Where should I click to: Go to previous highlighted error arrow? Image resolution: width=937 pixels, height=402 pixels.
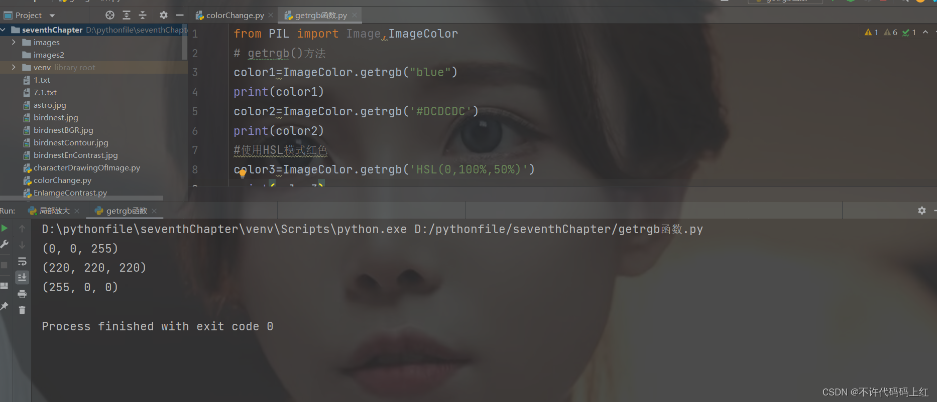tap(925, 32)
